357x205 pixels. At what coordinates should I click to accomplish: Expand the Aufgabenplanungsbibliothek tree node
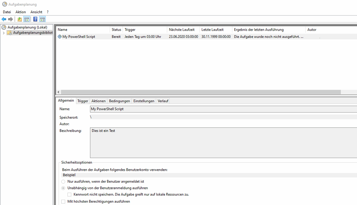(4, 33)
